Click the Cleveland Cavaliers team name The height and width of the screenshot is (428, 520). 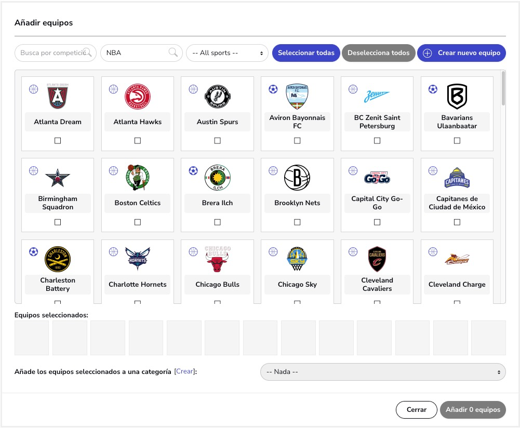tap(377, 285)
